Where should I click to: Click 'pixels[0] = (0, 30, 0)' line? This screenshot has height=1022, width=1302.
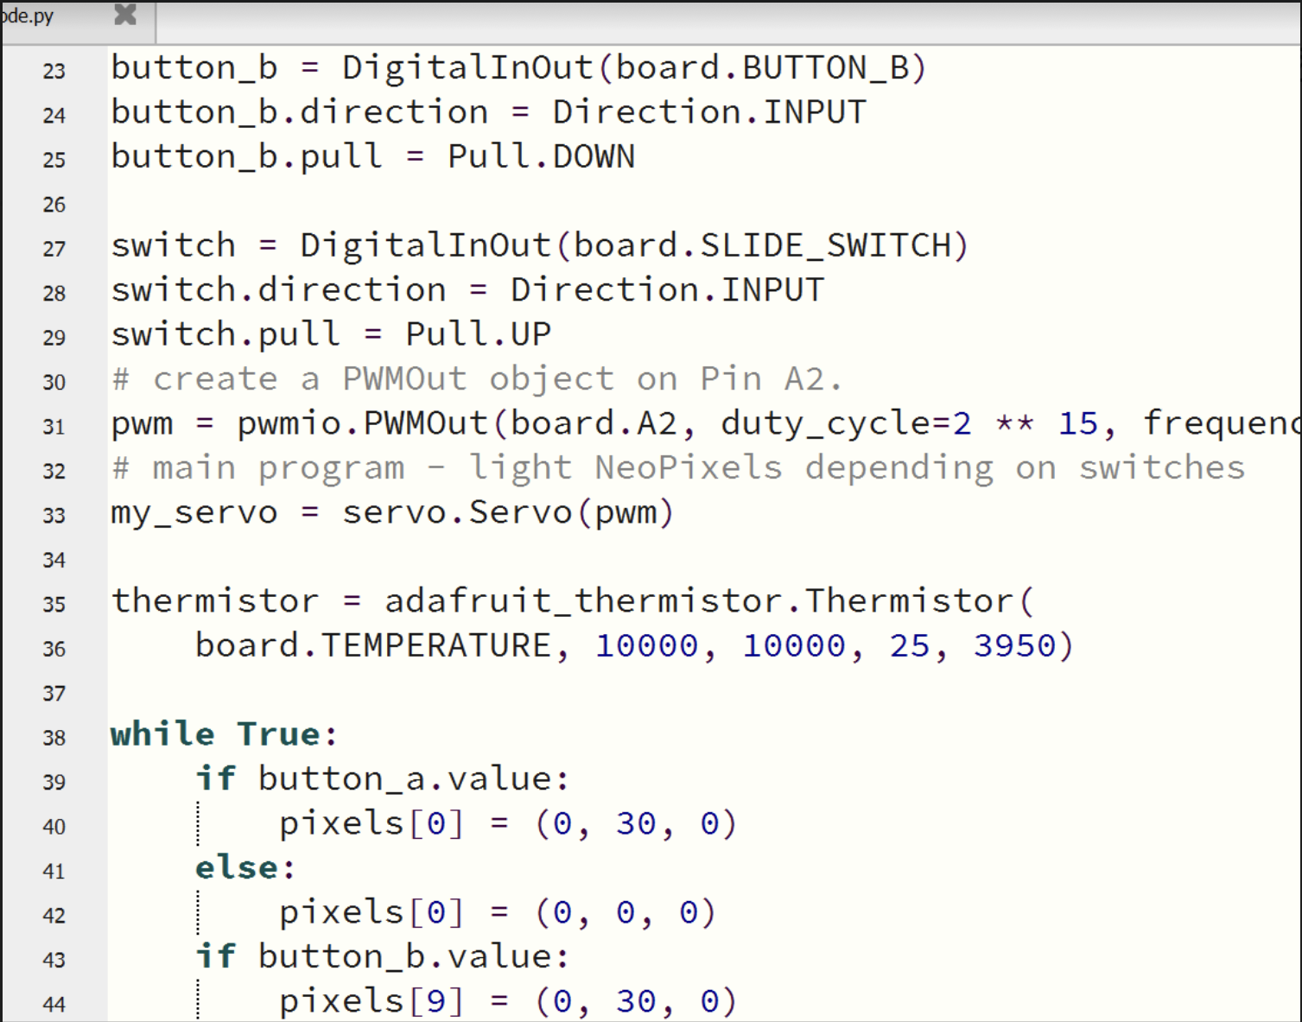tap(508, 823)
